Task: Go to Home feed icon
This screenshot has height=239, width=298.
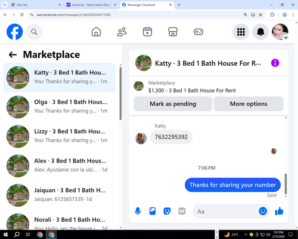Action: [x=96, y=32]
